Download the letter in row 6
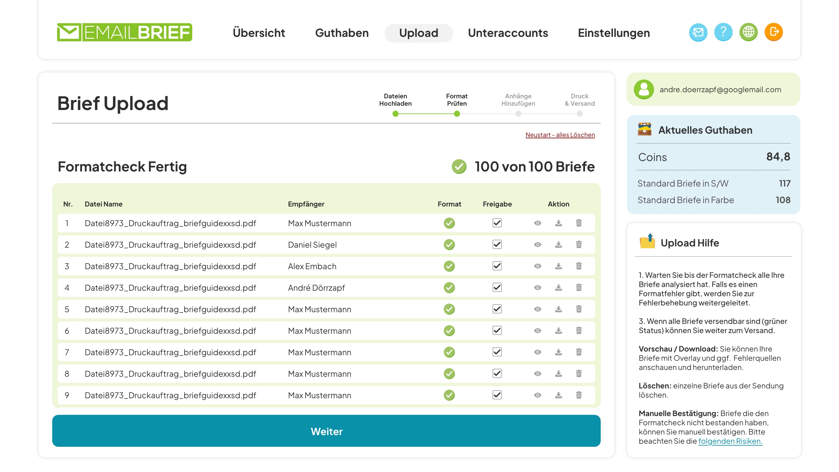This screenshot has height=472, width=839. coord(558,331)
